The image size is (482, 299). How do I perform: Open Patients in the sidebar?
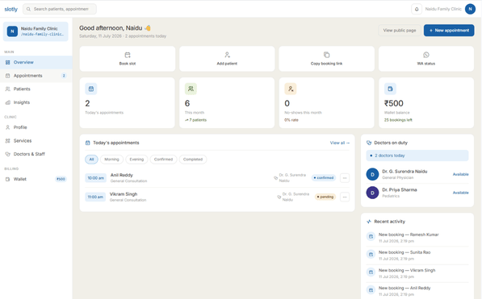click(x=36, y=89)
